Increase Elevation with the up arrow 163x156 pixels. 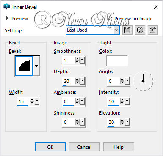click(122, 120)
